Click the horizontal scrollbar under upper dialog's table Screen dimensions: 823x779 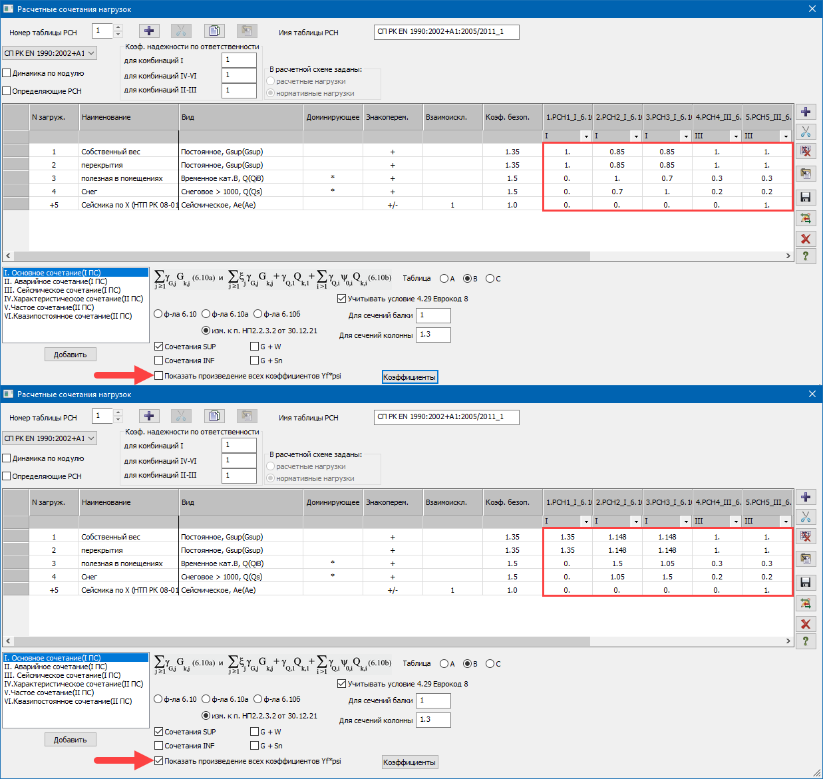click(x=301, y=256)
